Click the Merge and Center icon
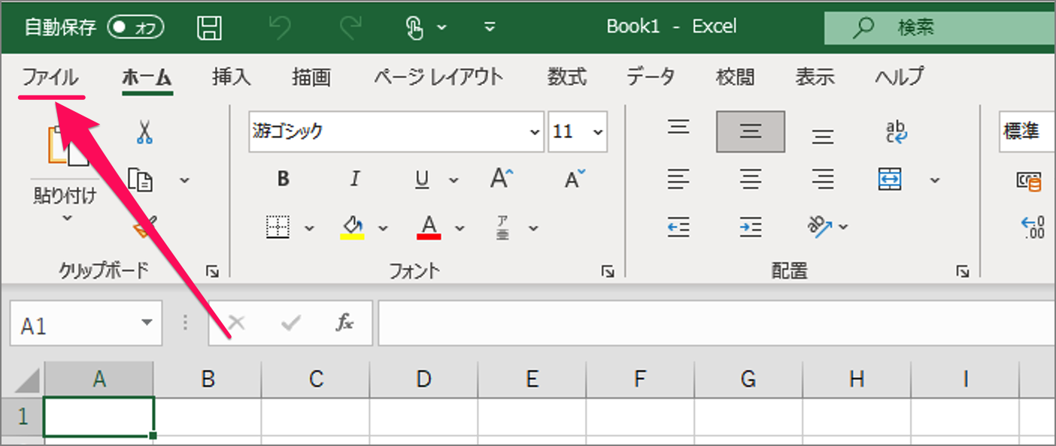1056x446 pixels. click(x=890, y=179)
